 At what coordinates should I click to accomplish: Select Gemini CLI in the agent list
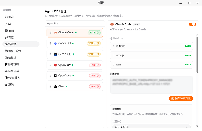tap(75, 54)
